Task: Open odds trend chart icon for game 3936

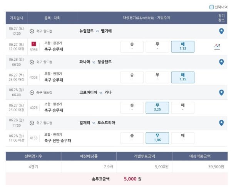Action: coord(217,47)
